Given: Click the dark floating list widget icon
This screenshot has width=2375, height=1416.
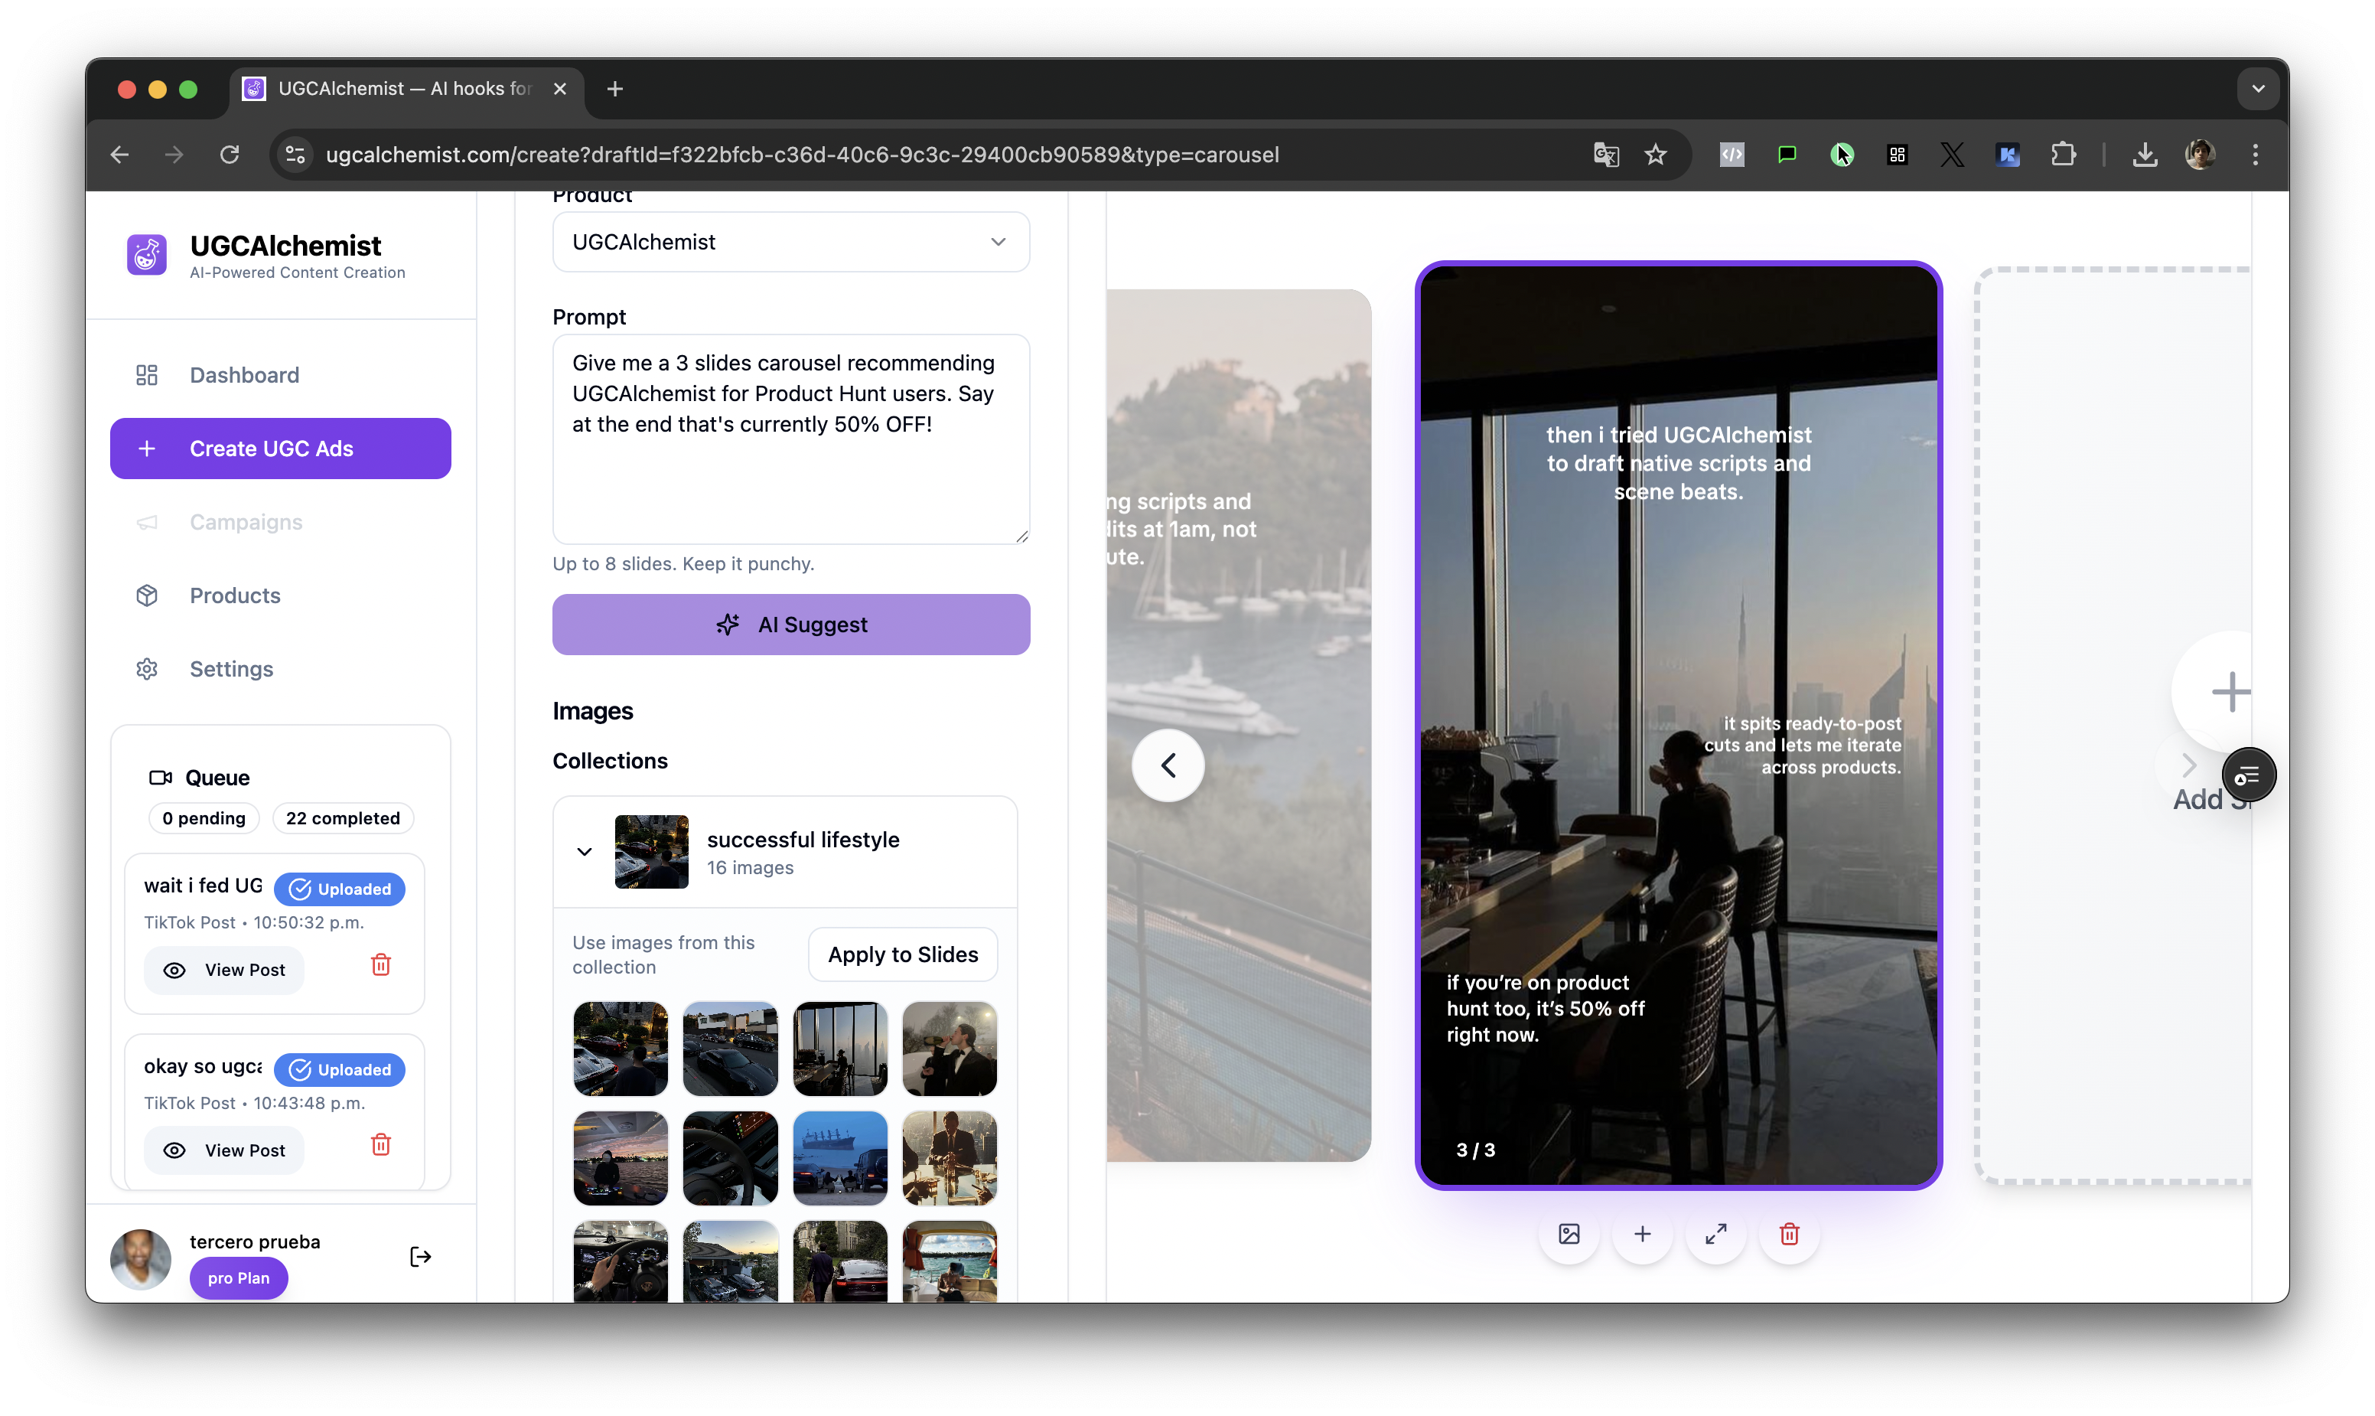Looking at the screenshot, I should (x=2248, y=776).
